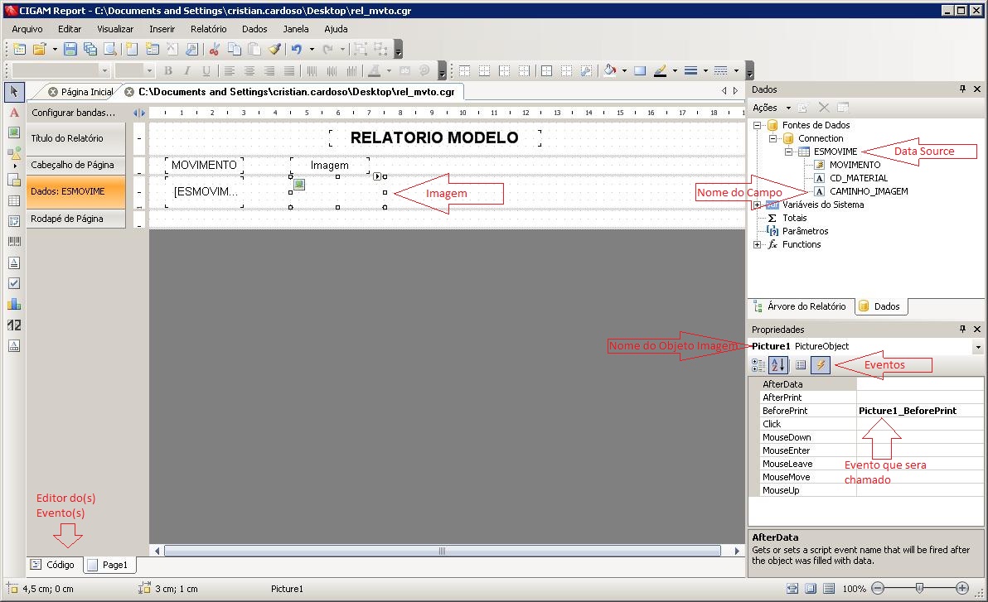Image resolution: width=988 pixels, height=602 pixels.
Task: Open the Arquivo menu
Action: pos(27,29)
